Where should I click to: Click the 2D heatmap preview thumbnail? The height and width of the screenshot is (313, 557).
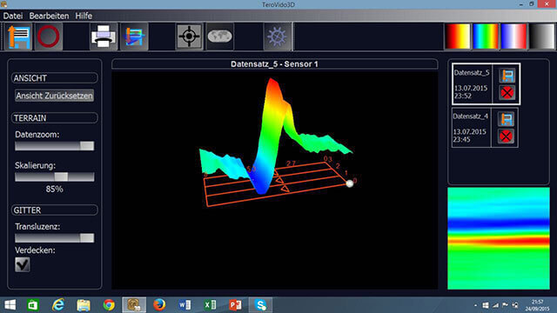click(499, 238)
